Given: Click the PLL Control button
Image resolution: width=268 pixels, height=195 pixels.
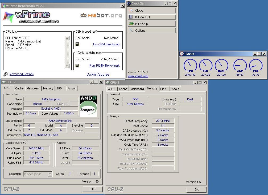Looking at the screenshot, I should [x=152, y=17].
